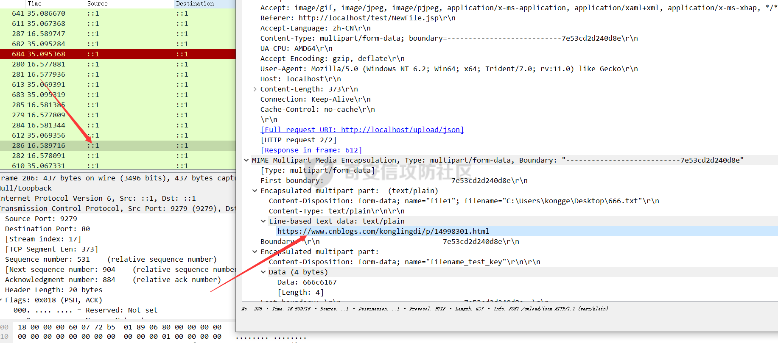Select the Acknowledgment number: 884 field
This screenshot has height=343, width=778.
(x=113, y=279)
